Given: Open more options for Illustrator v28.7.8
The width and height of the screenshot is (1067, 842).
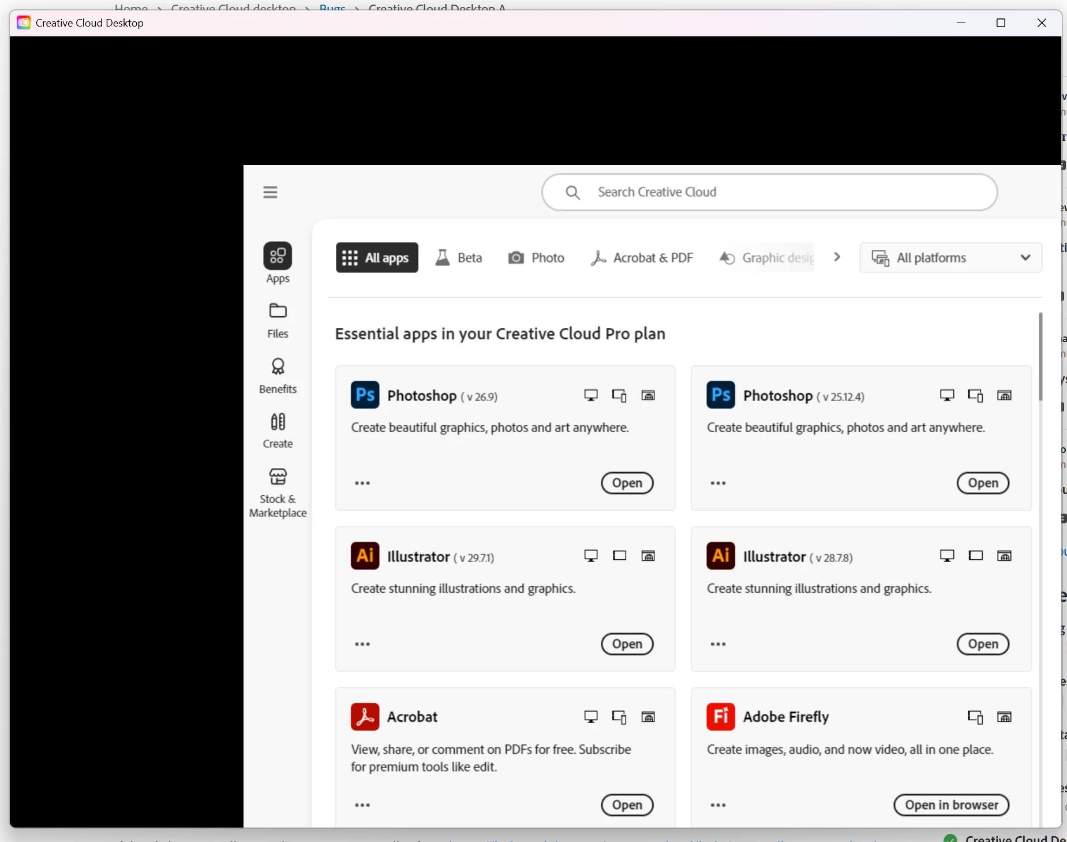Looking at the screenshot, I should pos(718,644).
